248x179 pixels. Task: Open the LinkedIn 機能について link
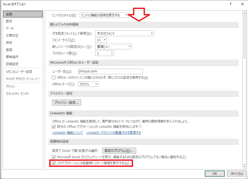(68, 133)
